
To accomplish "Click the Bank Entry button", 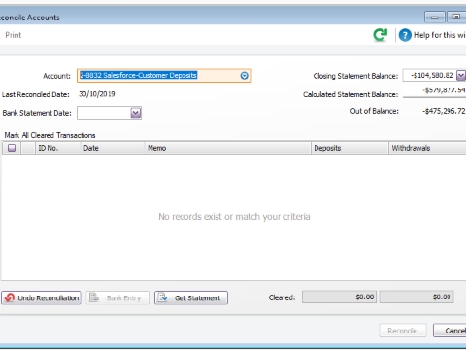I will tap(117, 297).
